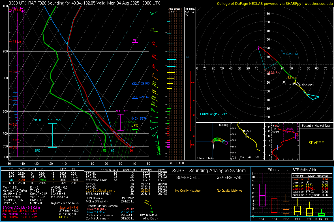The image size is (334, 222).
Task: Select the MU parcel row in table
Action: [42, 183]
